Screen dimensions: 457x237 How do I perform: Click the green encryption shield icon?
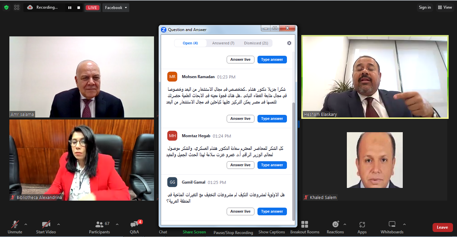[x=6, y=7]
